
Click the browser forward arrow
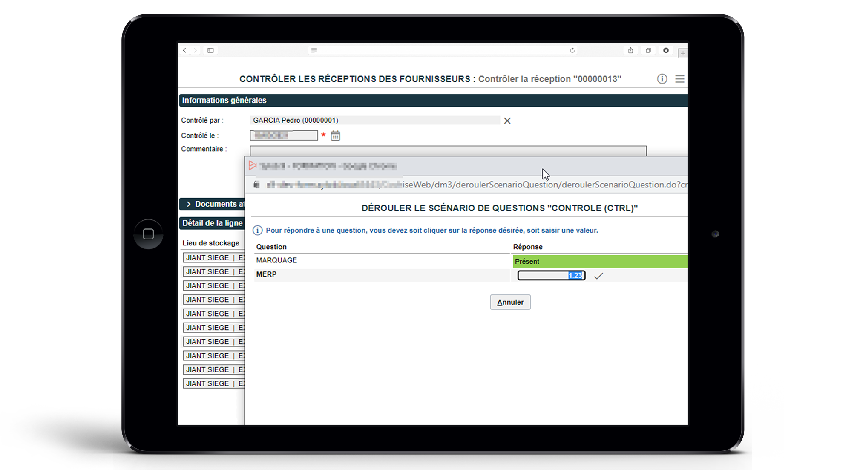tap(196, 50)
